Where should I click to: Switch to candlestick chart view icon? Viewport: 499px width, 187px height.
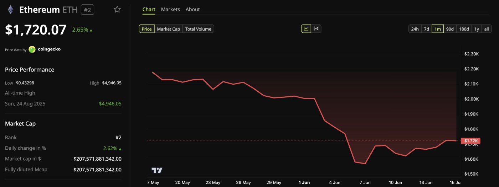point(316,29)
